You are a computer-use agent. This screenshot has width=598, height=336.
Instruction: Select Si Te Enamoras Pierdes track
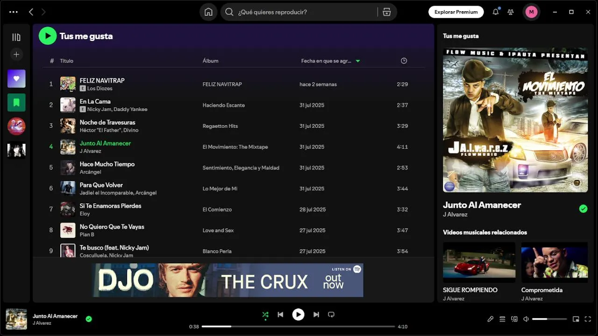coord(110,206)
